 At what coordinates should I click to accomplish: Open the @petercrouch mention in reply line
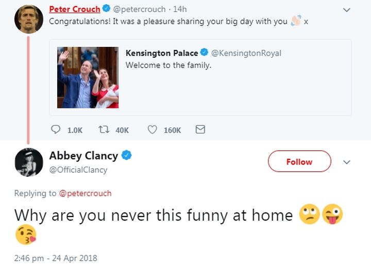pyautogui.click(x=85, y=193)
